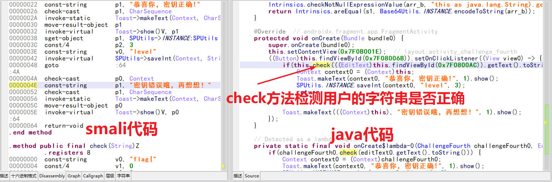
Task: Click the "level" string at 0000003E
Action: point(143,52)
